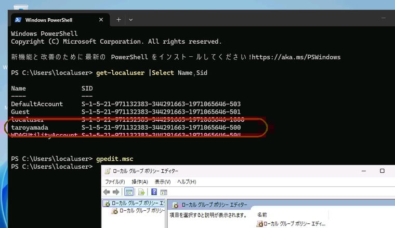Image resolution: width=395 pixels, height=228 pixels.
Task: Click the taroyamada name in terminal output
Action: (30, 128)
